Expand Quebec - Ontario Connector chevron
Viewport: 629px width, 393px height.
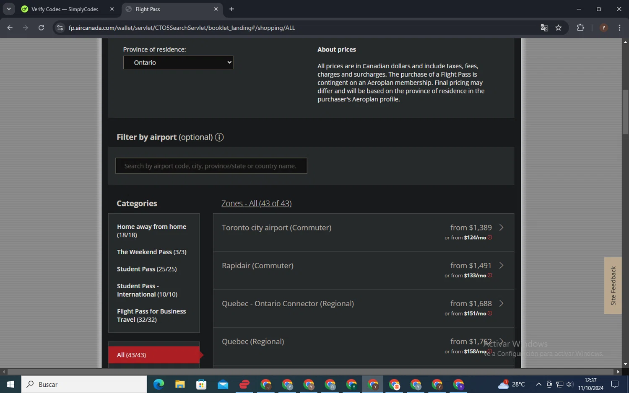[501, 303]
